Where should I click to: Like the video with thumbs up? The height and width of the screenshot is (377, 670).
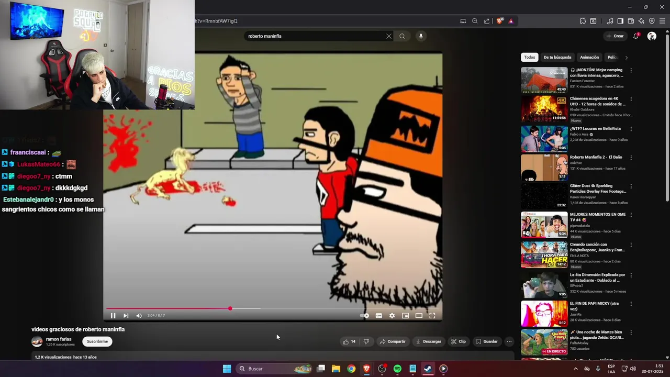click(349, 341)
